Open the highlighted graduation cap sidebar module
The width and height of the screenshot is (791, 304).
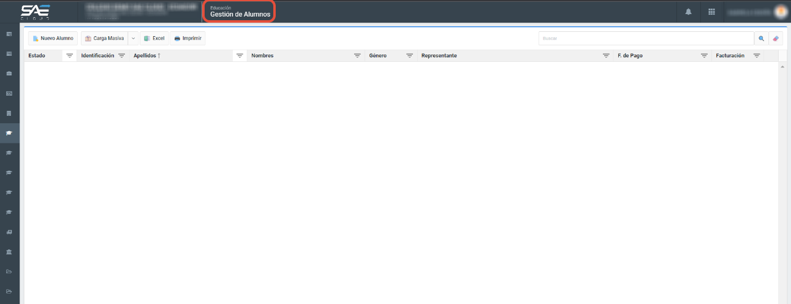pyautogui.click(x=9, y=132)
